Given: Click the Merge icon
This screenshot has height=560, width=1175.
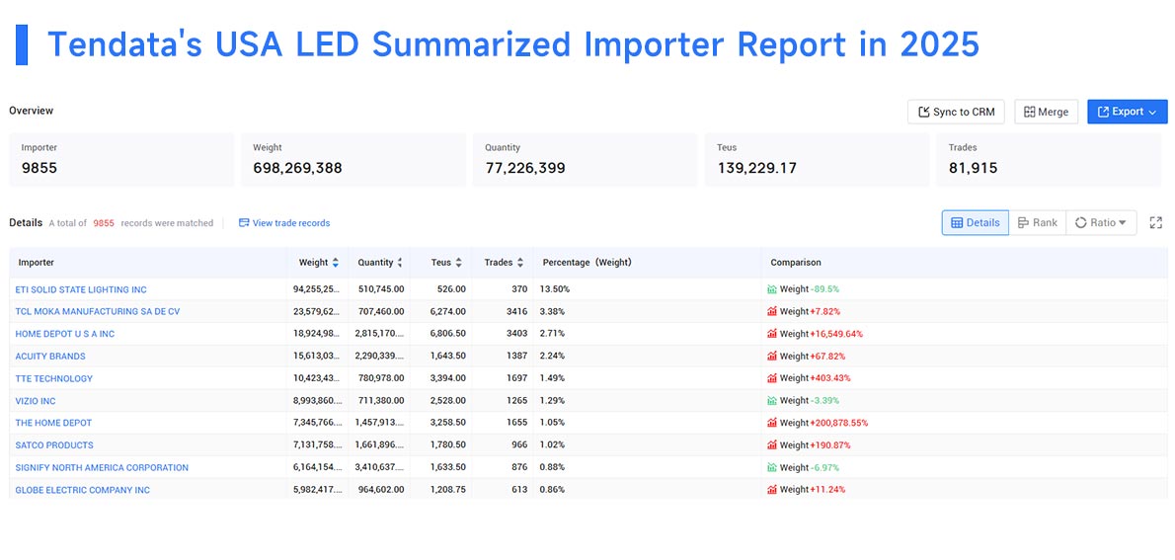Looking at the screenshot, I should point(1030,112).
